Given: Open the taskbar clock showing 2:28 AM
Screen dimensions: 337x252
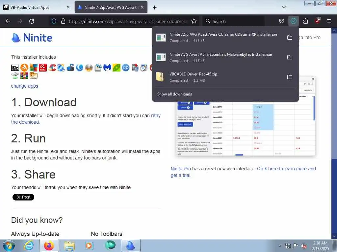Looking at the screenshot, I should (x=320, y=246).
